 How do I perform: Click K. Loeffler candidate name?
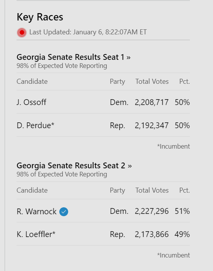click(36, 234)
